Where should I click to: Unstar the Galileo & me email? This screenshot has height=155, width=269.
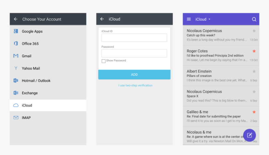pyautogui.click(x=254, y=112)
